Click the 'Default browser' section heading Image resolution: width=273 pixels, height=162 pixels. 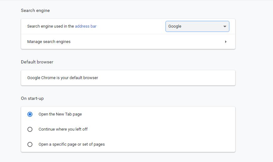tap(37, 62)
